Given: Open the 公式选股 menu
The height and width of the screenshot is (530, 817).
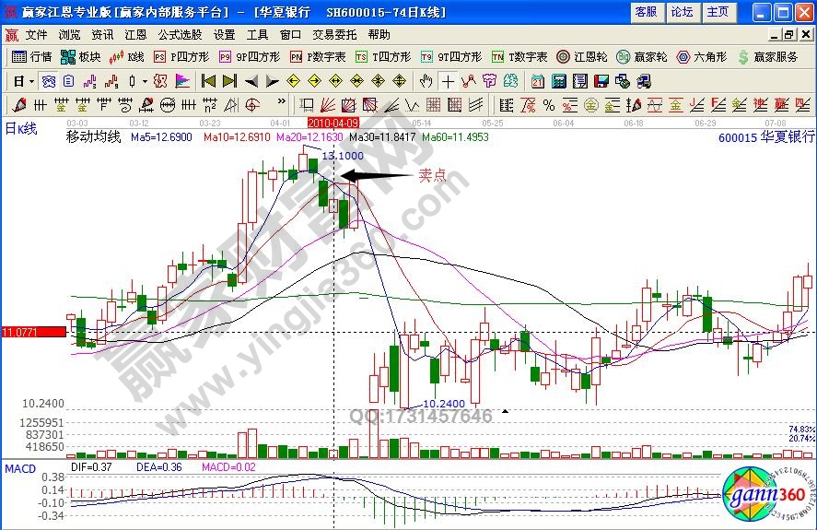Looking at the screenshot, I should pos(180,34).
